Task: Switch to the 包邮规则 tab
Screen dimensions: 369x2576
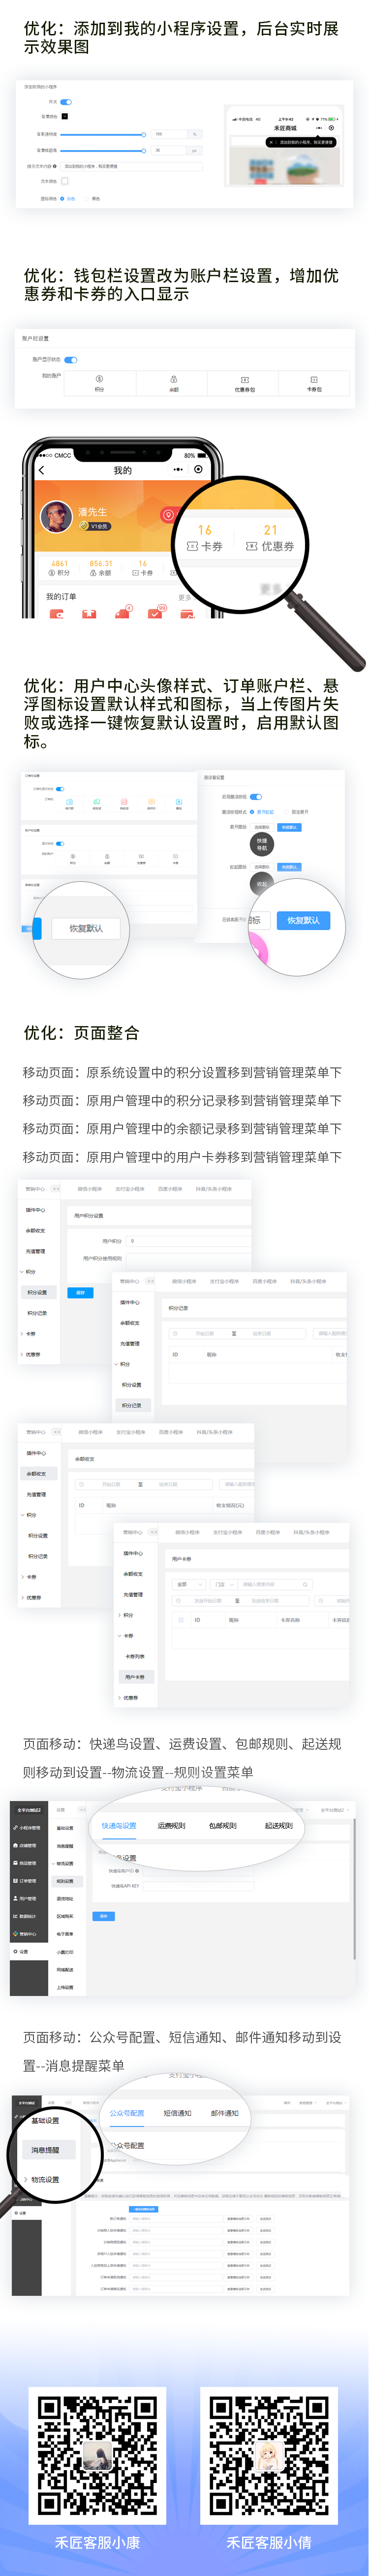Action: point(223,1825)
